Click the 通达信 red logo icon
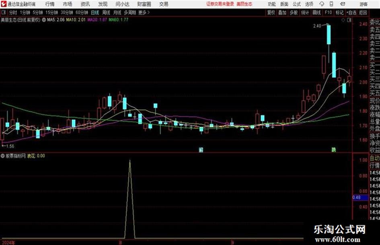Viewport: 380px width, 245px height. point(4,4)
